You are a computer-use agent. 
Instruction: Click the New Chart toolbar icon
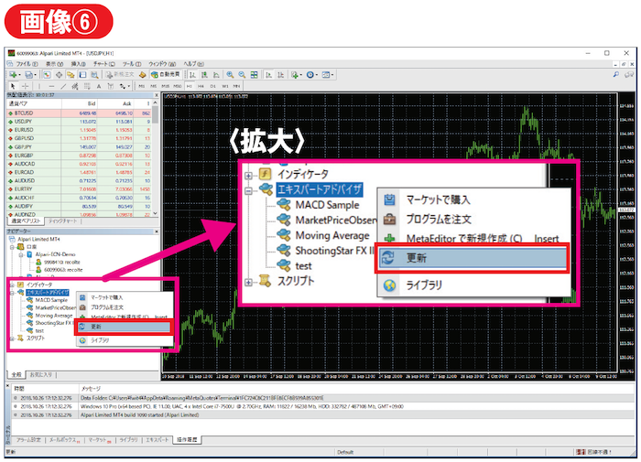(x=15, y=75)
